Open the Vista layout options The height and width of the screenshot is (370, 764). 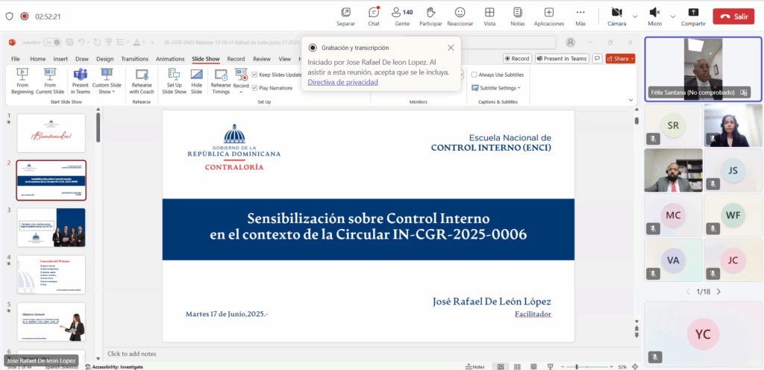click(489, 15)
